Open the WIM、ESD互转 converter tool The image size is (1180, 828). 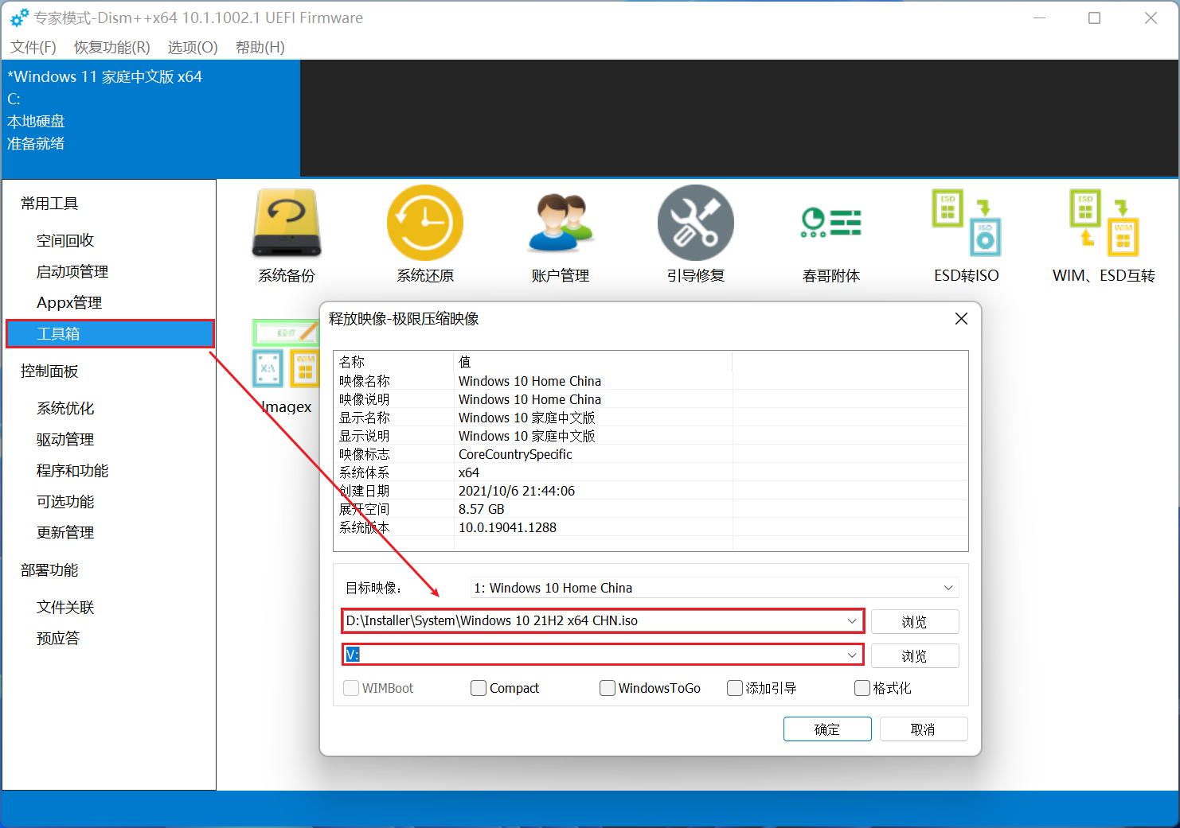tap(1104, 235)
